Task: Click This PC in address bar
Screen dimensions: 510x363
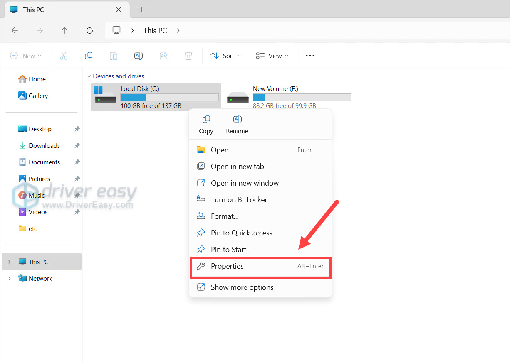Action: [155, 30]
